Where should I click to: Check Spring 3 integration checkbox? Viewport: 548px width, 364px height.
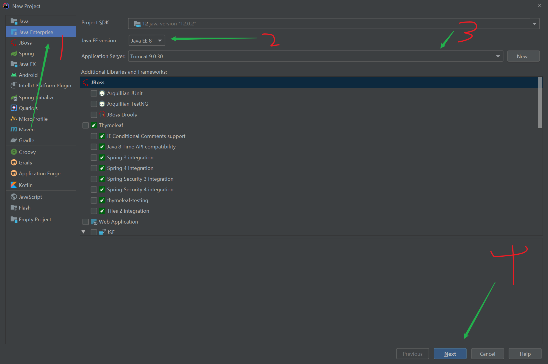pos(94,158)
